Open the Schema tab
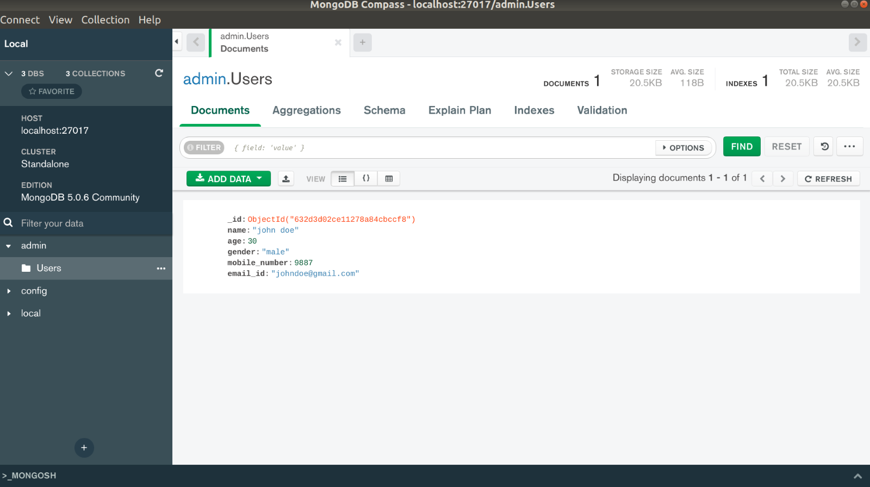Image resolution: width=870 pixels, height=487 pixels. (x=384, y=110)
